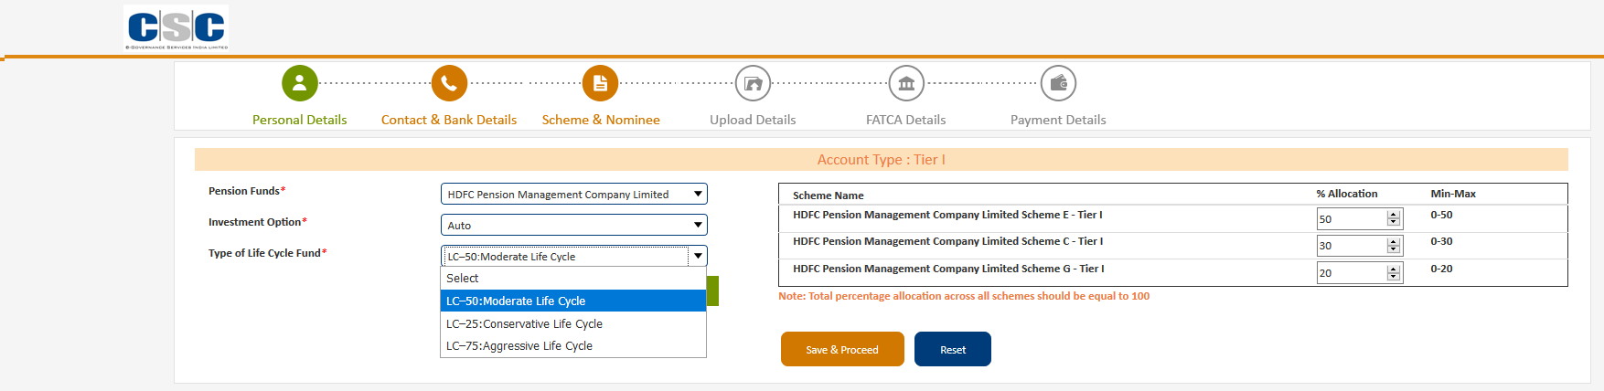Click HDFC Scheme G - Tier I name
The image size is (1604, 391).
(948, 269)
